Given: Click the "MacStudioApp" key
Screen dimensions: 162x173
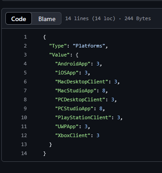Looking at the screenshot, I should point(76,91).
